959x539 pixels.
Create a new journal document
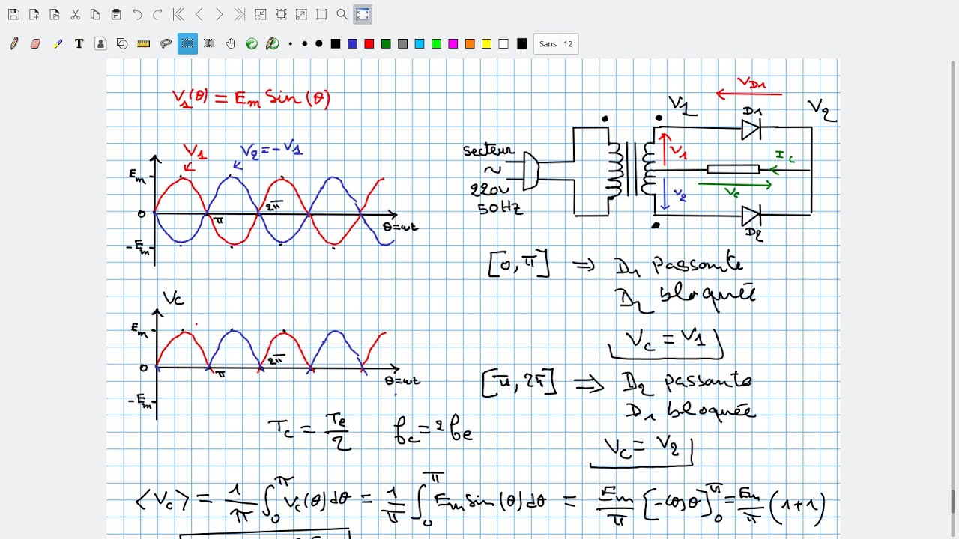tap(34, 14)
